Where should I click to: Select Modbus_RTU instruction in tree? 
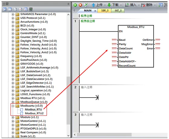[x=34, y=109]
